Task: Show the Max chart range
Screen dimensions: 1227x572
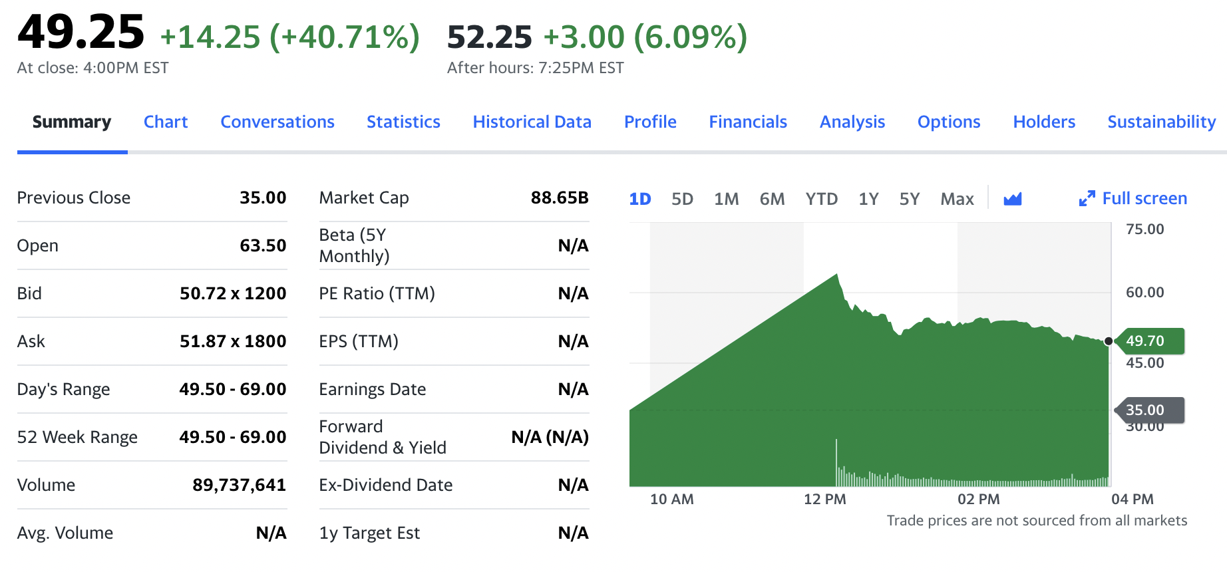Action: tap(957, 199)
